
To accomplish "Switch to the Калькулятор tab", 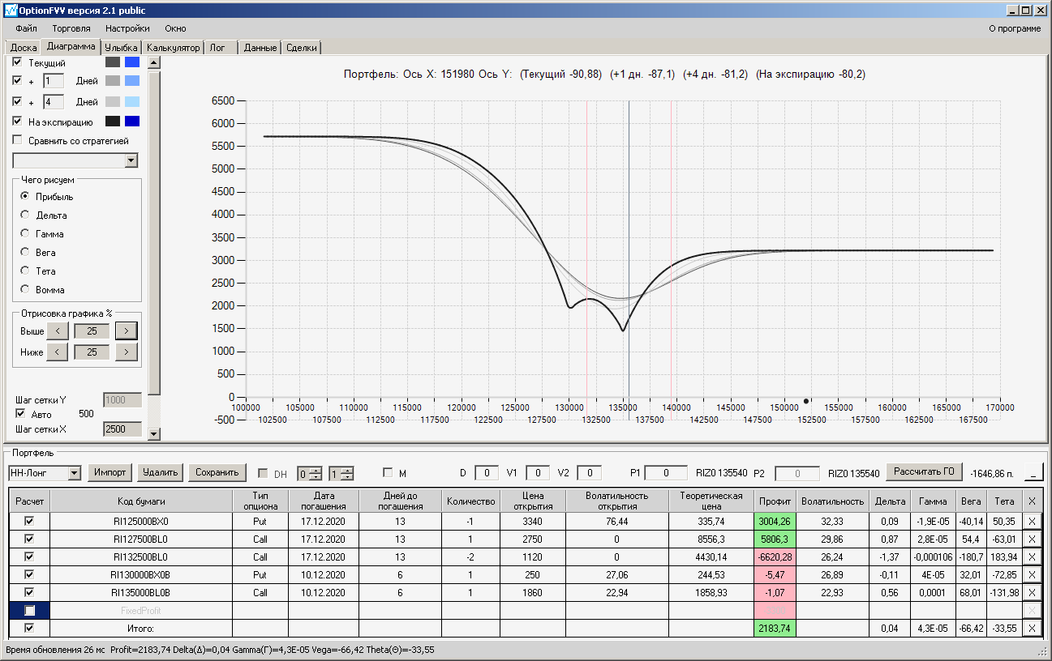I will pyautogui.click(x=174, y=48).
